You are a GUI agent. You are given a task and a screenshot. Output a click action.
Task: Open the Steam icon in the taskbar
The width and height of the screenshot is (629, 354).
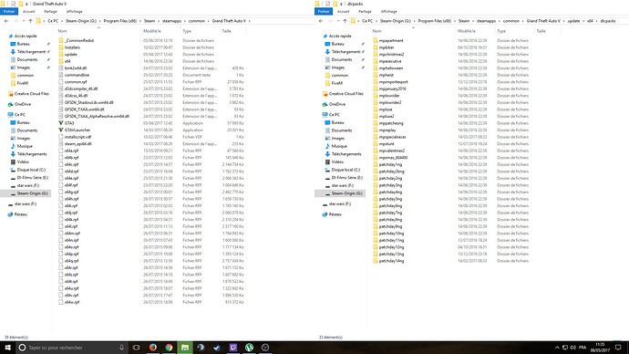[x=217, y=348]
